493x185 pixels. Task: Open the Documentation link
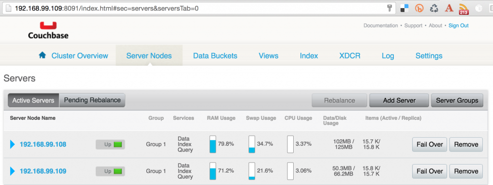(380, 26)
